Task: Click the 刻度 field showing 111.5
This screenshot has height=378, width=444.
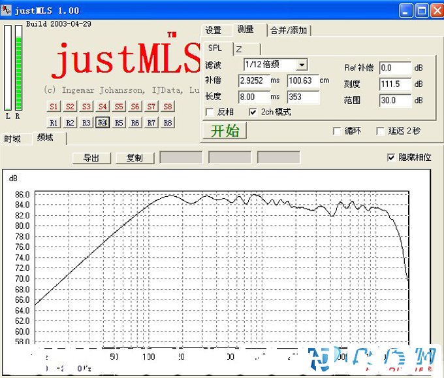Action: (x=395, y=84)
